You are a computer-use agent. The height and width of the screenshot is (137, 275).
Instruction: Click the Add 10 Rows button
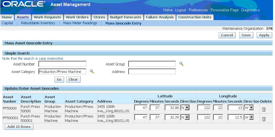pyautogui.click(x=19, y=127)
